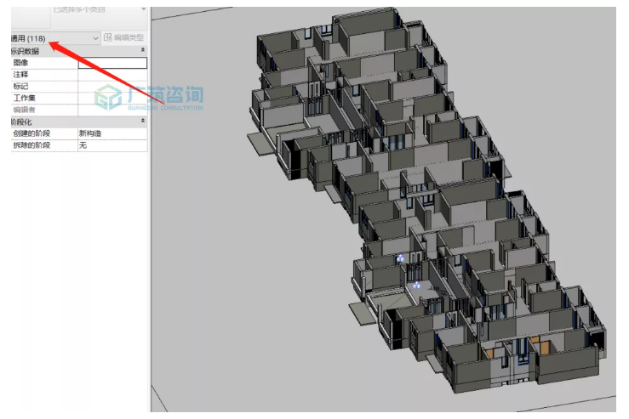The image size is (629, 419).
Task: Click the 标识数据 section header
Action: pos(79,51)
